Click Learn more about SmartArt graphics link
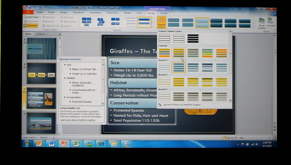 tap(77, 120)
